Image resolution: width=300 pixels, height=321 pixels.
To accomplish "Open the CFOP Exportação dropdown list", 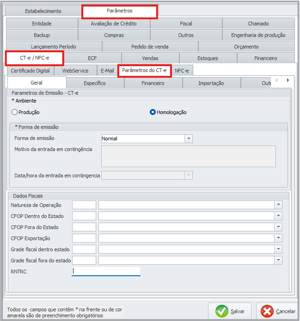I will pyautogui.click(x=278, y=238).
